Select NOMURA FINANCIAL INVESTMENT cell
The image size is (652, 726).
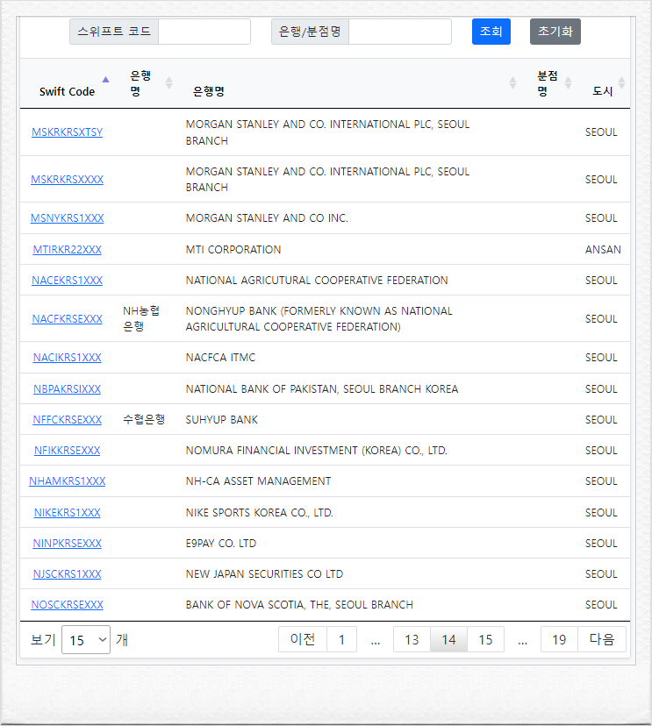(317, 450)
